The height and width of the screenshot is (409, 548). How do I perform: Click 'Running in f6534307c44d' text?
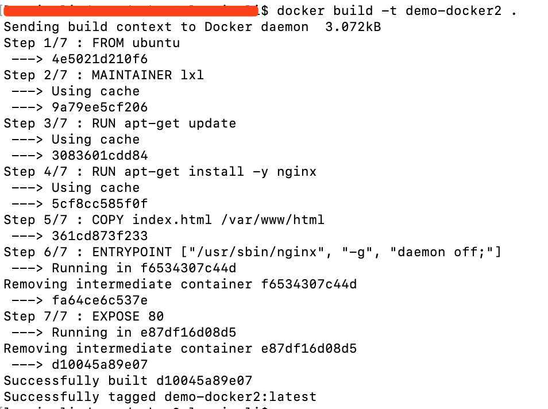tap(144, 268)
